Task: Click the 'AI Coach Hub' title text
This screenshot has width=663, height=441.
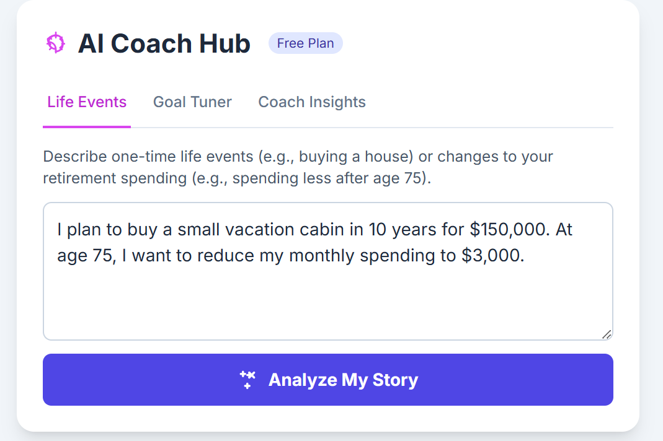Action: pos(164,43)
